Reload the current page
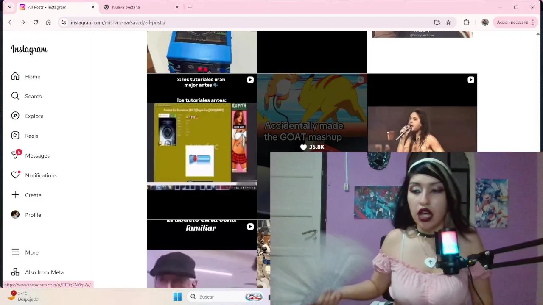 36,22
